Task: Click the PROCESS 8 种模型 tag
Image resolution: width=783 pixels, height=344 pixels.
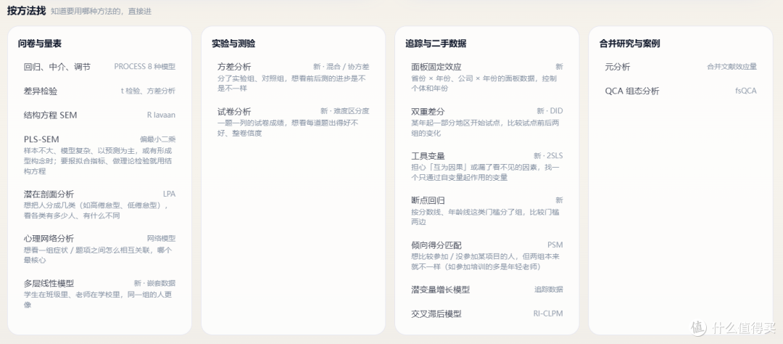Action: coord(145,67)
